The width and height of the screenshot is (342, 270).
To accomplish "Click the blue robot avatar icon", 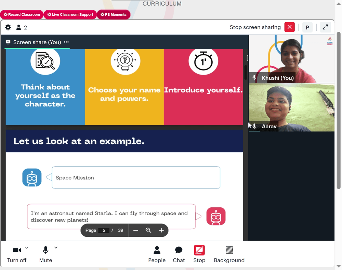I will coord(32,178).
